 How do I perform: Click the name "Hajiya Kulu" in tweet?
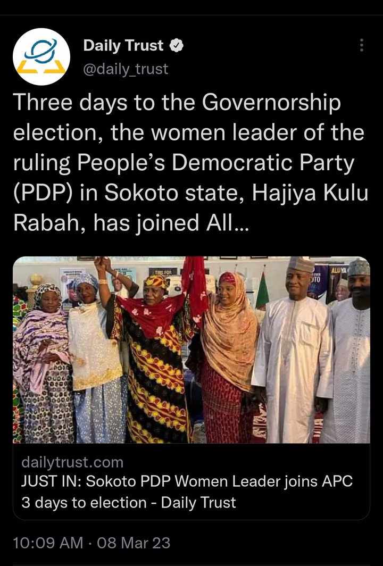click(310, 193)
